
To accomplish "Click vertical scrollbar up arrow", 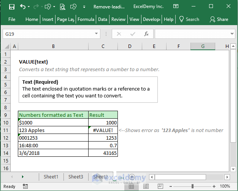I will click(x=233, y=46).
